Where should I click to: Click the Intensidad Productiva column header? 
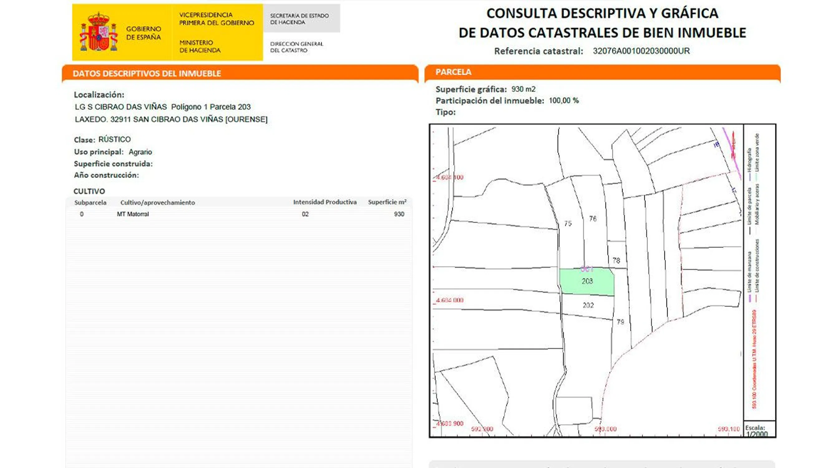[x=325, y=202]
